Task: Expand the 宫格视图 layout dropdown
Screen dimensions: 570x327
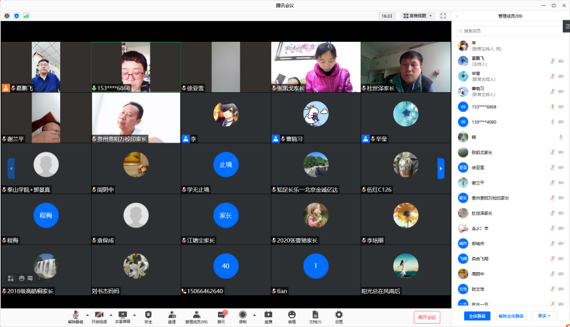Action: click(418, 16)
